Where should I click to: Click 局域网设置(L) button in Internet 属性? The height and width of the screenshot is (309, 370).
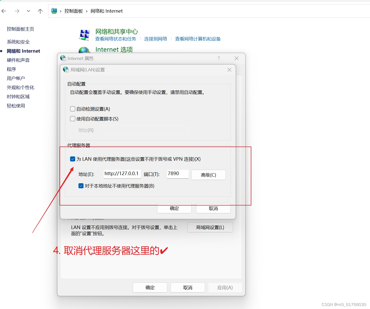coord(210,227)
